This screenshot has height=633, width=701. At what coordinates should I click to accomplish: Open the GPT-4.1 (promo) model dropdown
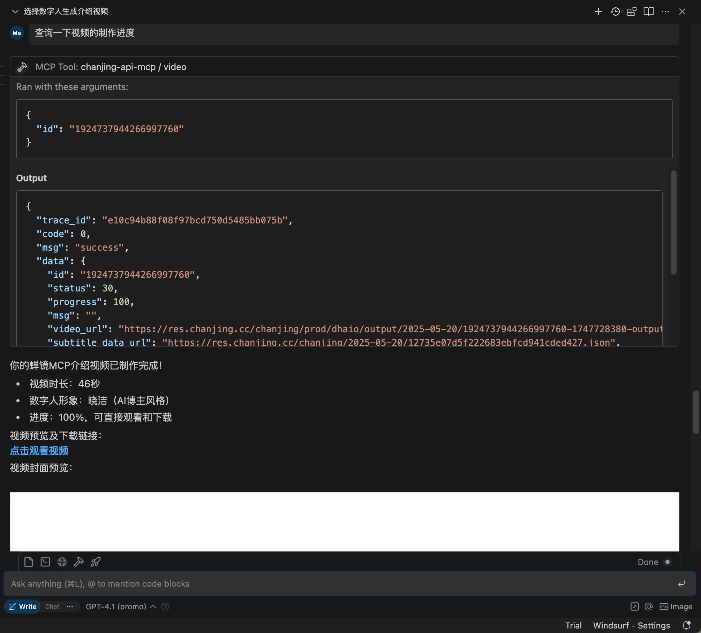coord(121,607)
